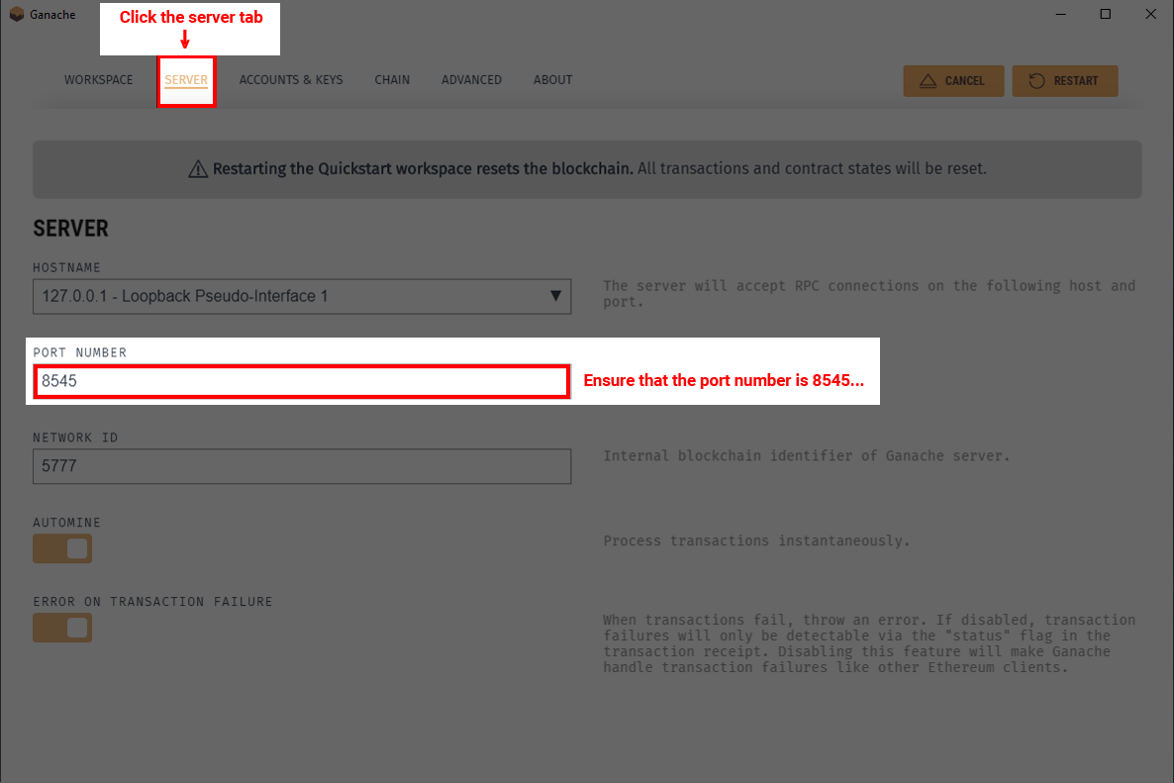Go to the Chain tab

click(392, 80)
